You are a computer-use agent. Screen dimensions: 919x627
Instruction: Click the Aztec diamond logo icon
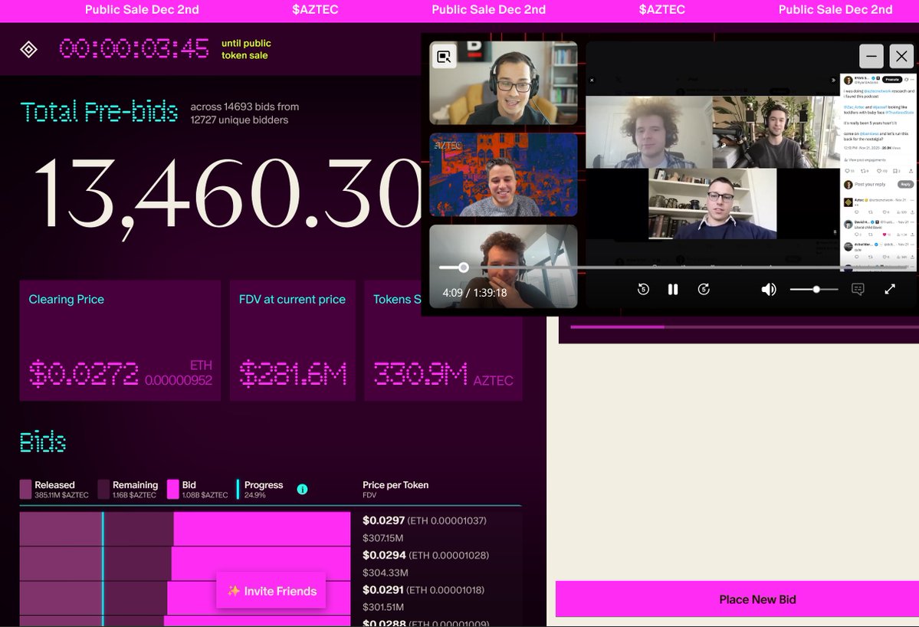pos(28,49)
